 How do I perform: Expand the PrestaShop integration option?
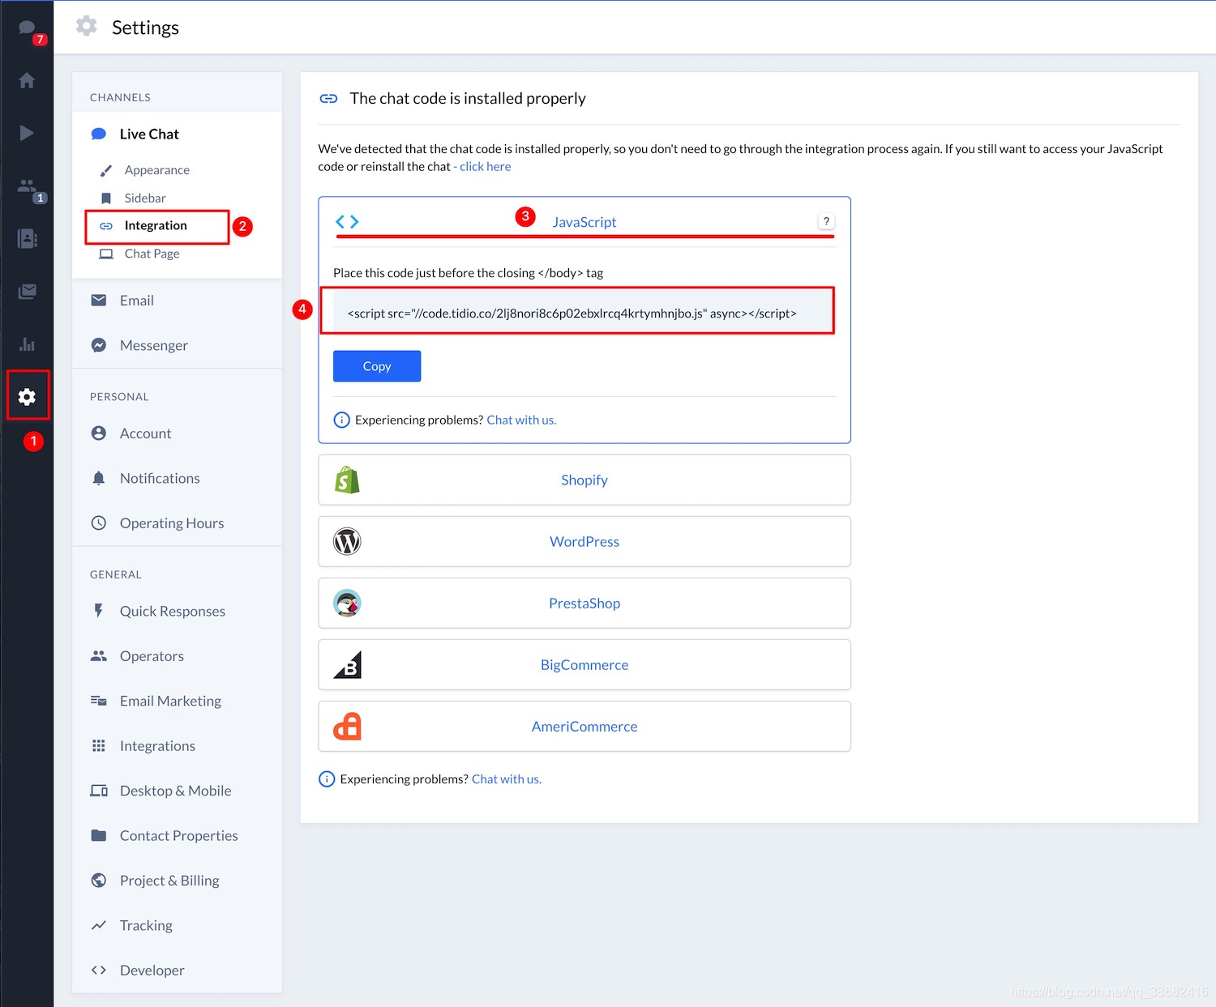click(584, 603)
